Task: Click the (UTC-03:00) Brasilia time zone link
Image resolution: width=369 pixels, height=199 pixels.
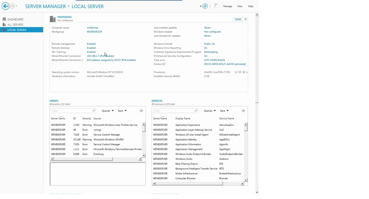Action: pos(214,60)
